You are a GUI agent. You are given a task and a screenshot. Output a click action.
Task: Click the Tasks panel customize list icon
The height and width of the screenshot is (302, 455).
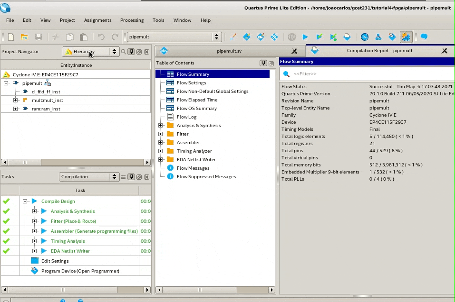[x=123, y=177]
